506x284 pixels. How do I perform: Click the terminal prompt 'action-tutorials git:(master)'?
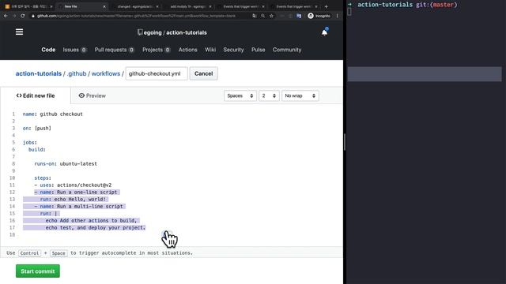click(x=407, y=5)
